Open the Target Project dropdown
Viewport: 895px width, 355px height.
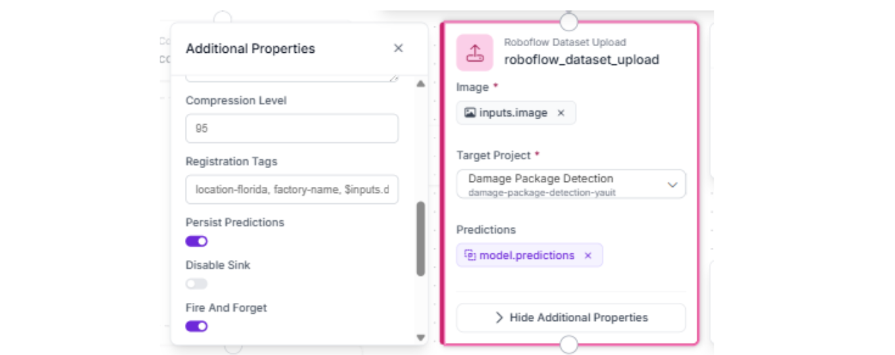(x=571, y=184)
